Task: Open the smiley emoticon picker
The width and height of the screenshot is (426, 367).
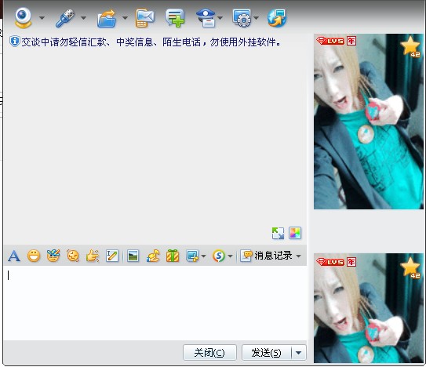Action: [x=34, y=256]
